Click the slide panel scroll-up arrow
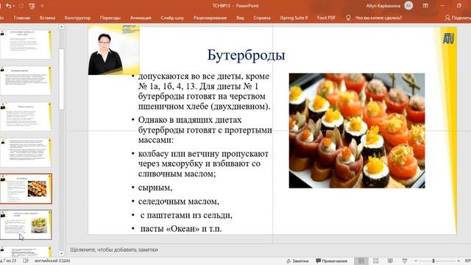The width and height of the screenshot is (471, 265). tap(61, 27)
